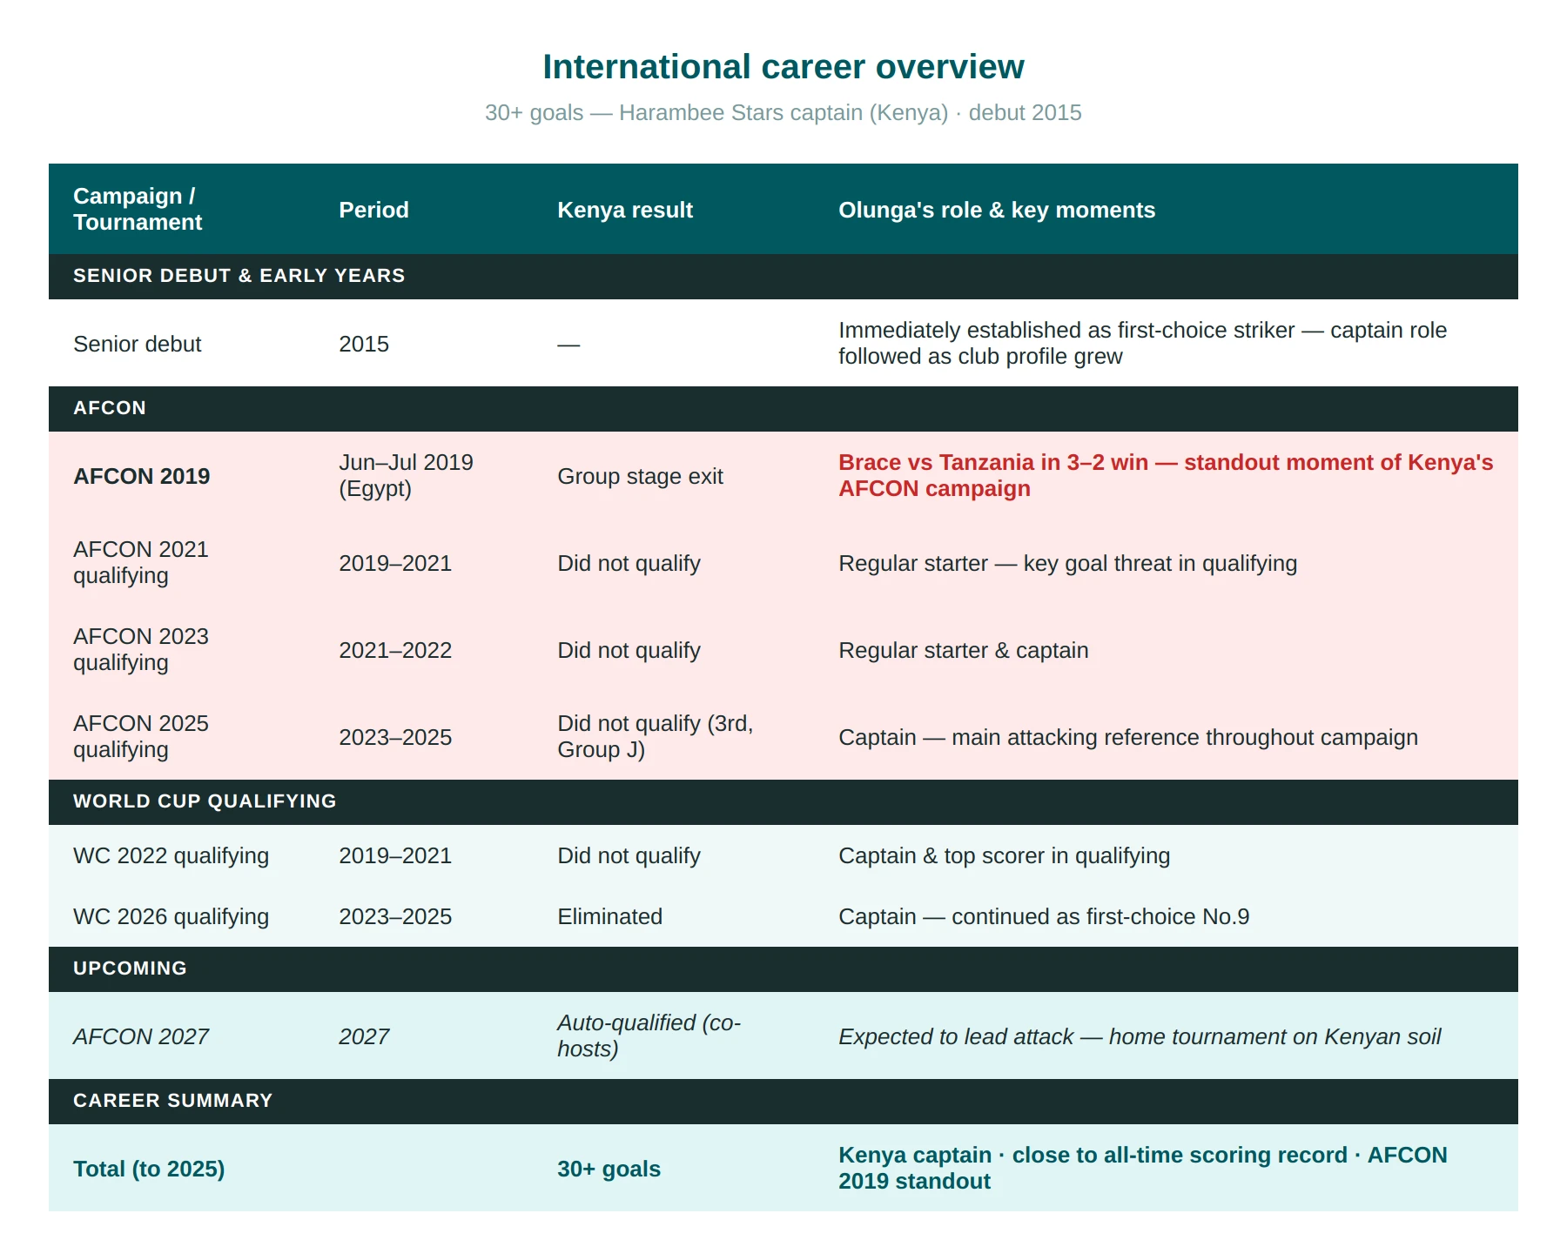1567x1260 pixels.
Task: Select the Campaign / Tournament column header
Action: coord(138,209)
